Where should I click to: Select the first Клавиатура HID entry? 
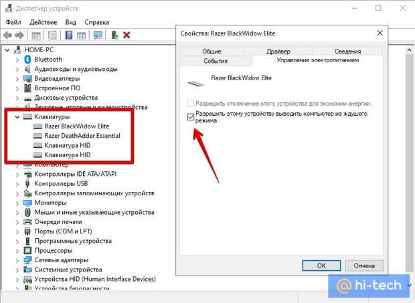click(68, 145)
